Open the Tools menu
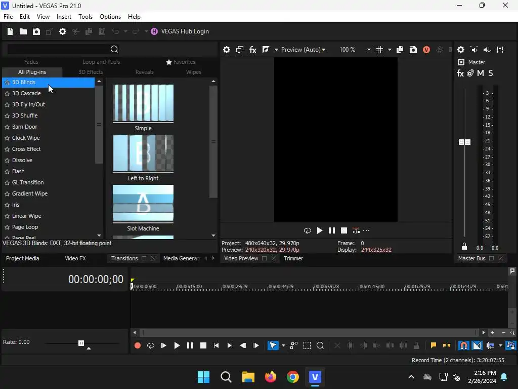 coord(85,17)
